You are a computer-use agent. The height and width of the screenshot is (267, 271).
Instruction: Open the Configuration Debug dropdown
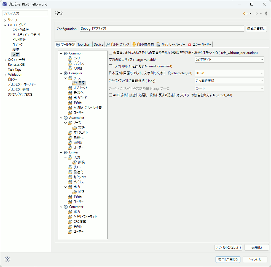(x=161, y=29)
